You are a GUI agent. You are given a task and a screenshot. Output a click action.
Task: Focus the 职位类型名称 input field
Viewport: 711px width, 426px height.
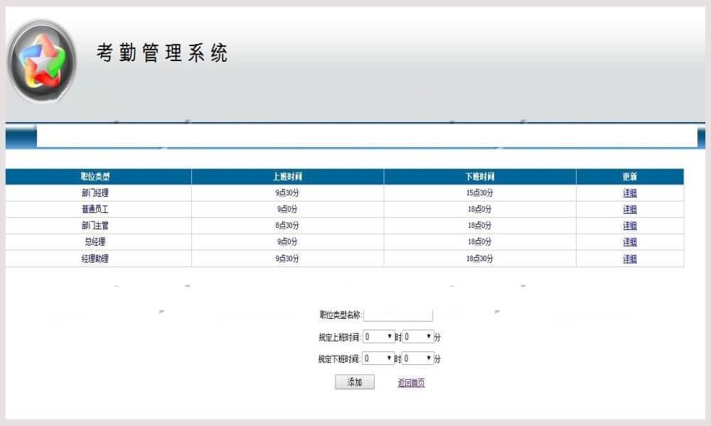coord(398,315)
